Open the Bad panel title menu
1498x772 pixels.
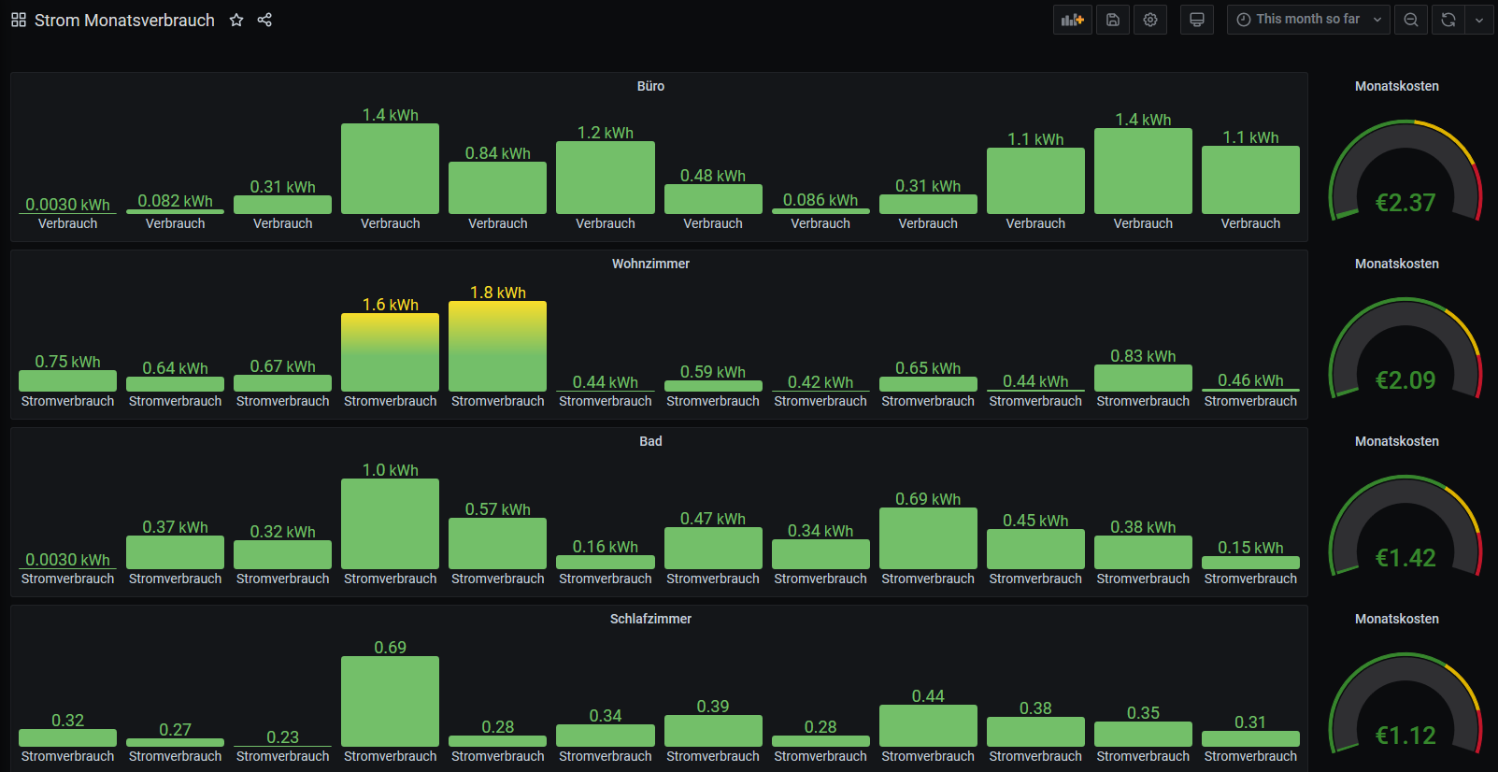[650, 441]
